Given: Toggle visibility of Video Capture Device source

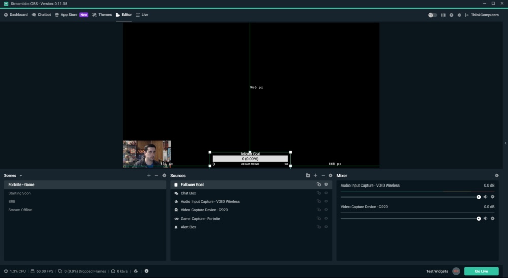Looking at the screenshot, I should tap(326, 209).
